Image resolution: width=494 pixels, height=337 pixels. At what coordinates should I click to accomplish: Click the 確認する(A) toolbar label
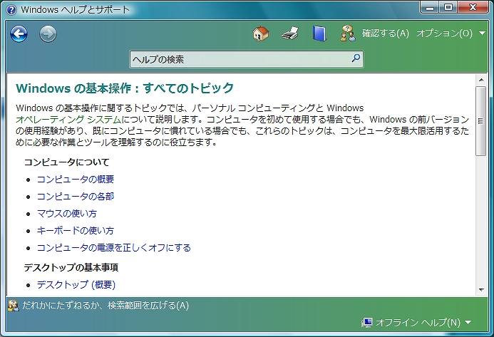[386, 33]
